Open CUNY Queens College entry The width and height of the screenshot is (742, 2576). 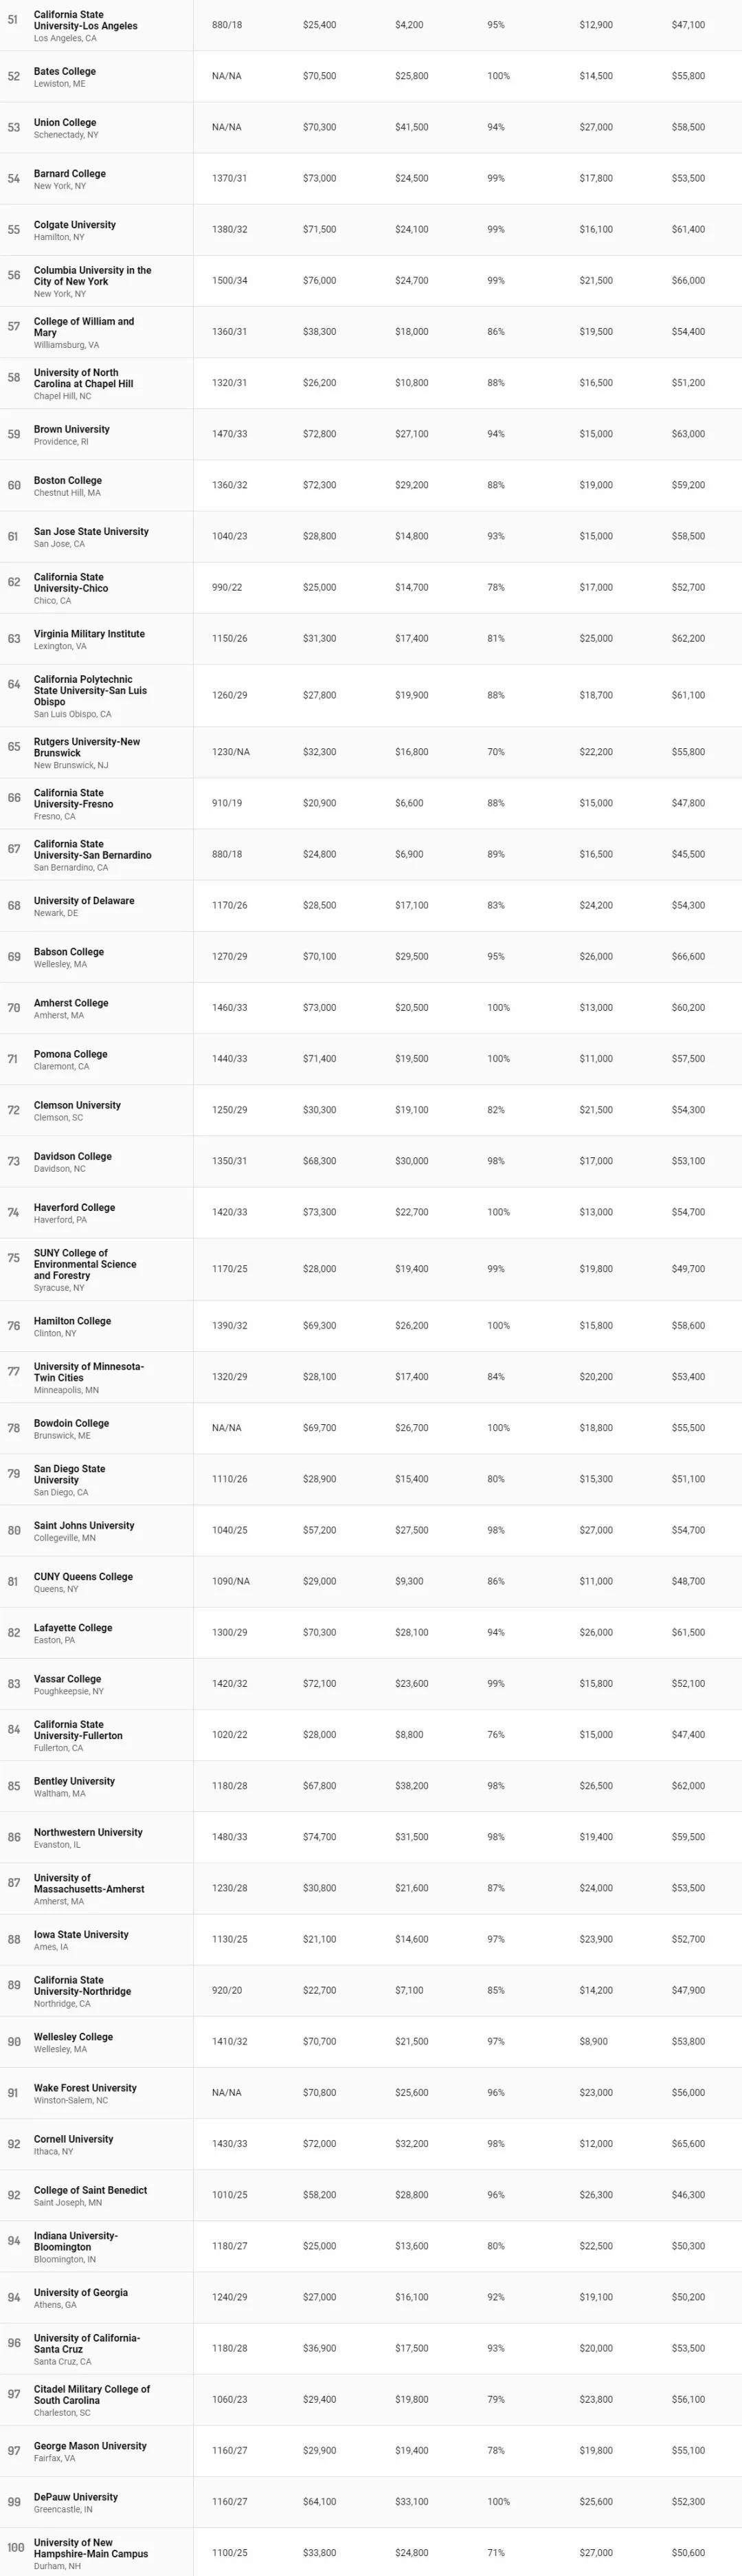point(83,1577)
